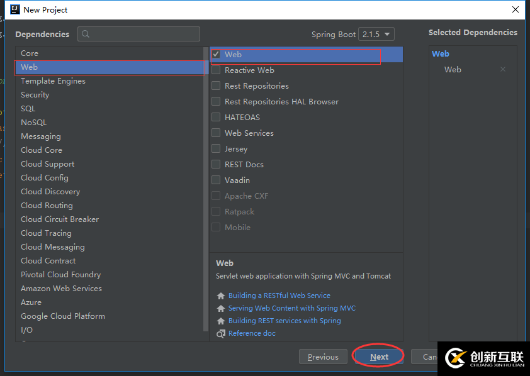Screen dimensions: 530x376
Task: Click home icon beside Building a RESTful Web Service
Action: (220, 296)
